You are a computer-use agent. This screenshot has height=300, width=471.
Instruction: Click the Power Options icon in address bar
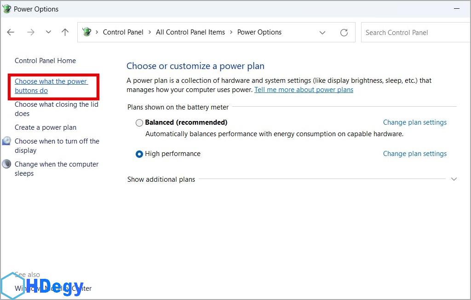point(86,32)
